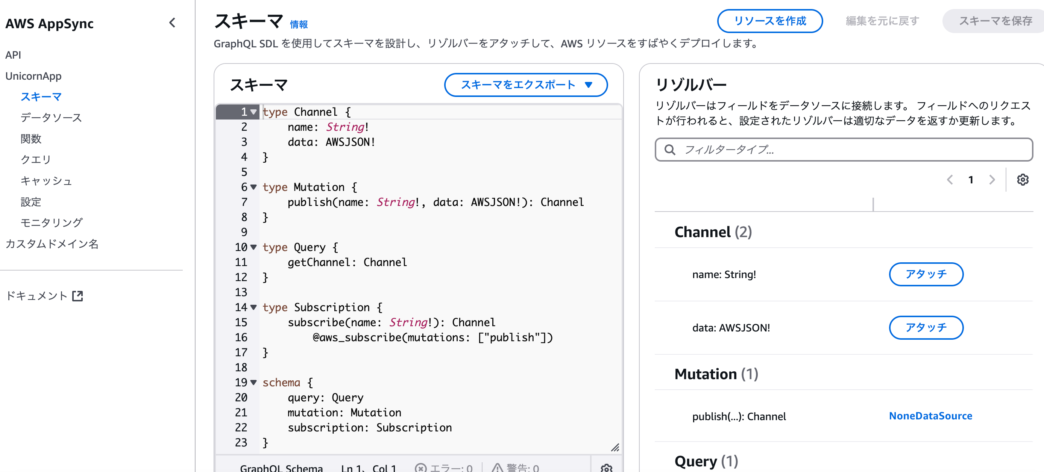Screen dimensions: 1044x472
Task: Click the Channel (2) section heading
Action: pyautogui.click(x=713, y=232)
